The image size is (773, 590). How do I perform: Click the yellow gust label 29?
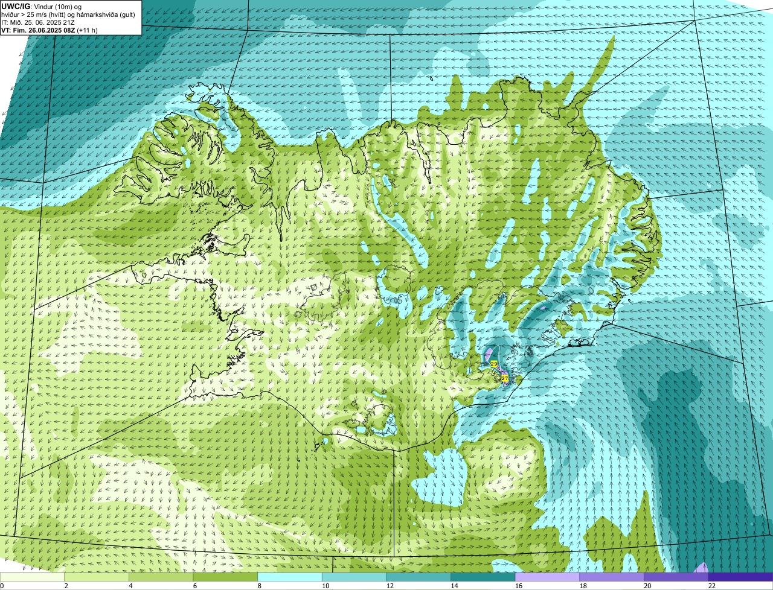pos(493,364)
